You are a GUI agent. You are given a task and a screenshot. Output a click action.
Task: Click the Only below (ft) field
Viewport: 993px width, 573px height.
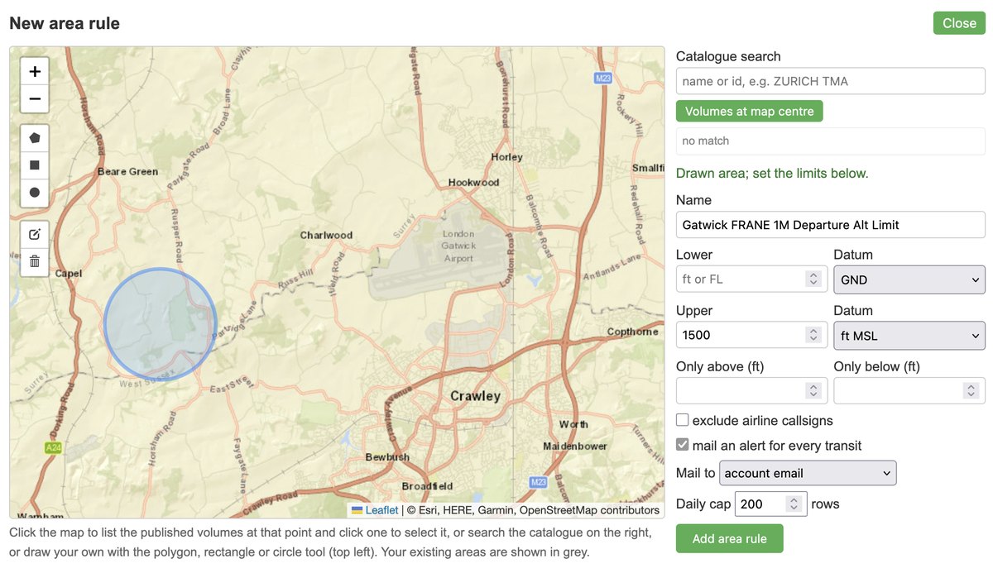[x=909, y=390]
